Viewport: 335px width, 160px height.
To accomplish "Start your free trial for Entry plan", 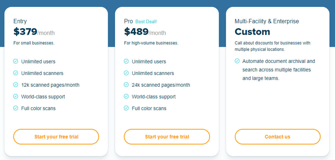I will tap(56, 137).
